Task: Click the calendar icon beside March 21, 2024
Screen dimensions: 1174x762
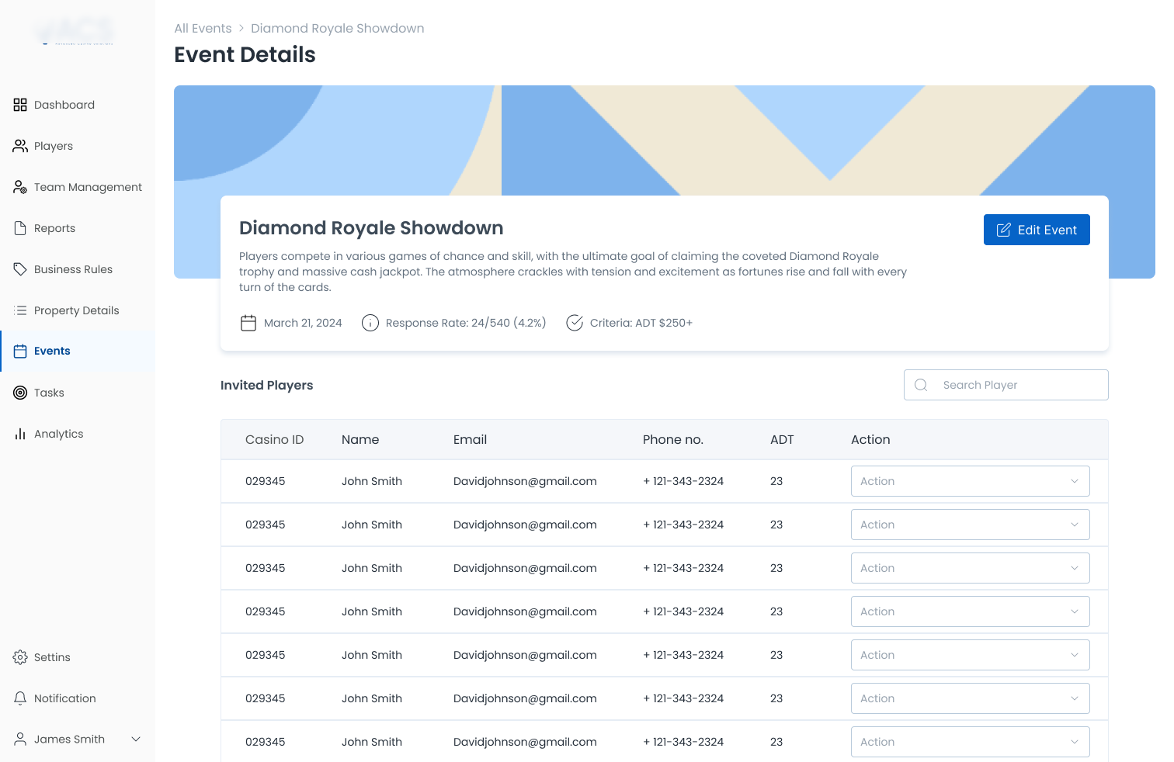Action: point(248,323)
